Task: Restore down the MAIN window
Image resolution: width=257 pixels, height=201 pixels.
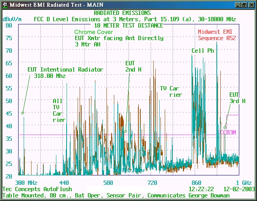Action: (244, 5)
